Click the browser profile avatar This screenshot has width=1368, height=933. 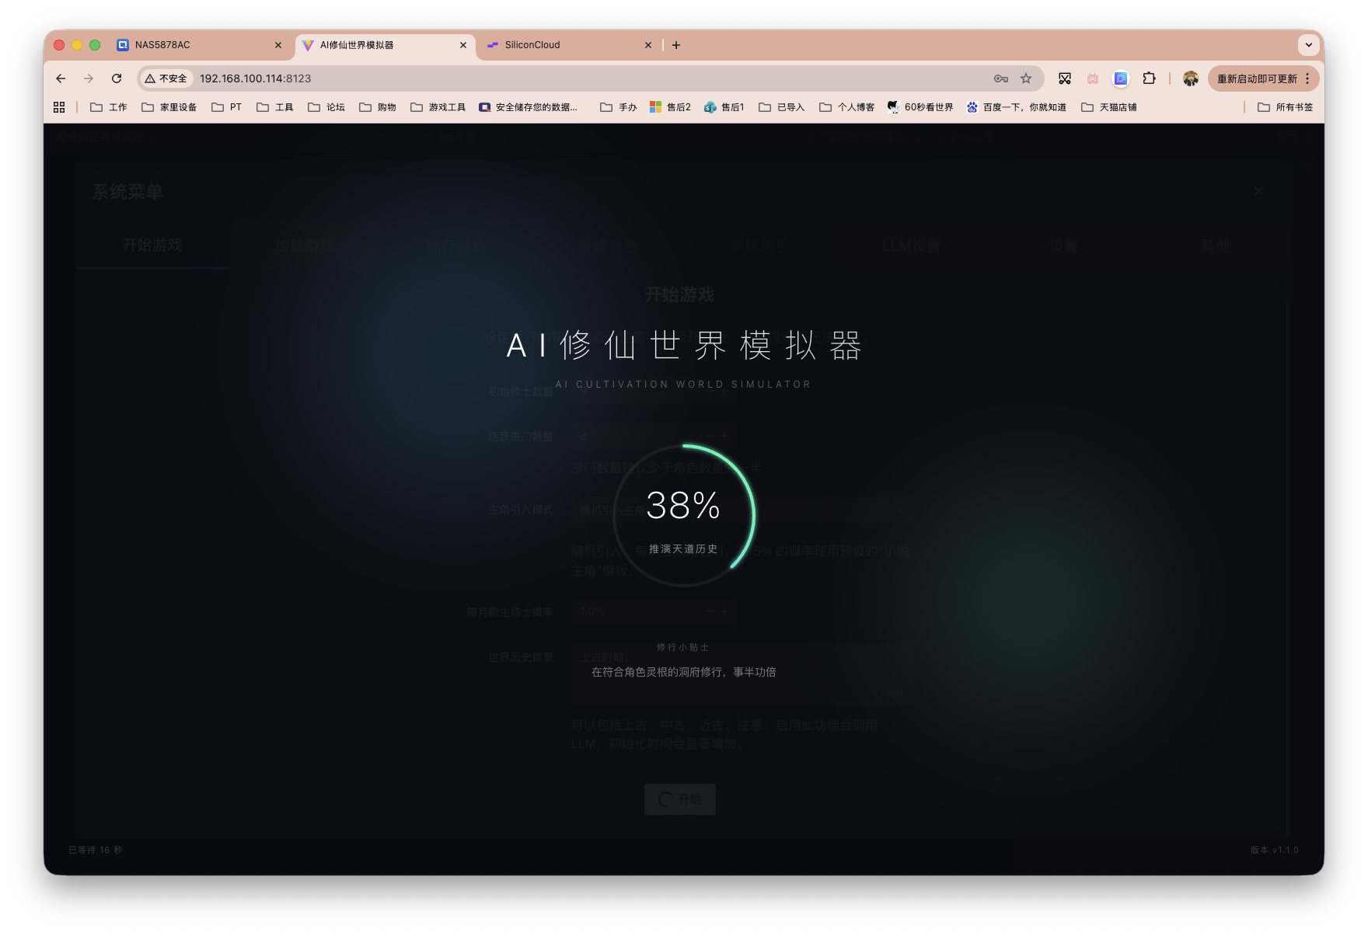1190,78
